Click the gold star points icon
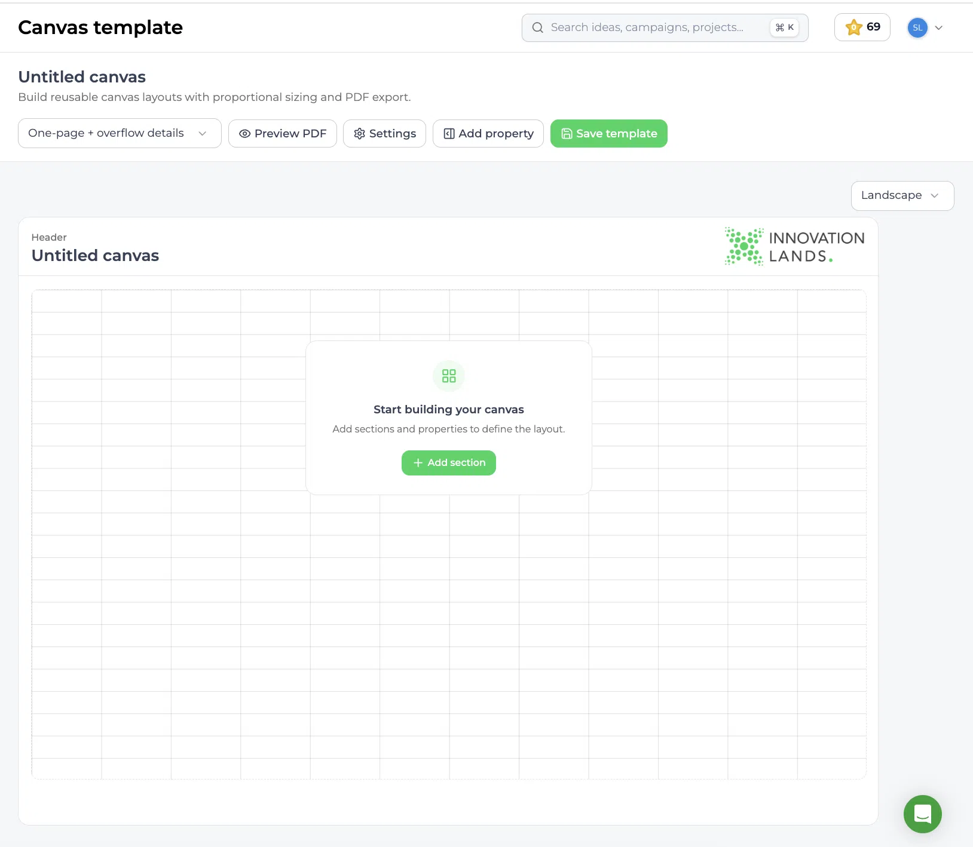This screenshot has width=973, height=847. tap(853, 27)
